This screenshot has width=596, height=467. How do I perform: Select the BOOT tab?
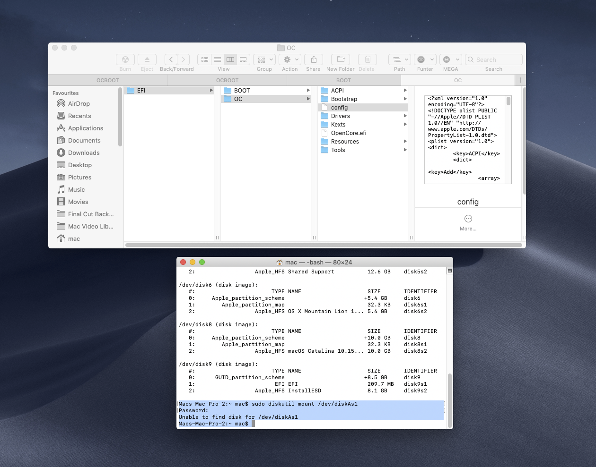(x=343, y=80)
